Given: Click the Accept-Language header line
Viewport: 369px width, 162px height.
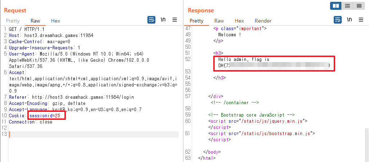Looking at the screenshot, I should pyautogui.click(x=75, y=109).
